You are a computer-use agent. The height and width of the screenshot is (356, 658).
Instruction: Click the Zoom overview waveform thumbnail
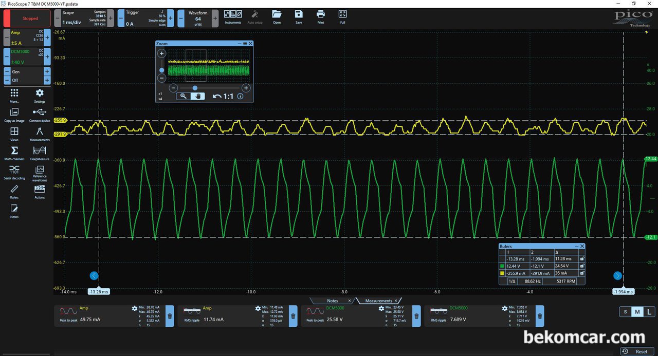209,65
